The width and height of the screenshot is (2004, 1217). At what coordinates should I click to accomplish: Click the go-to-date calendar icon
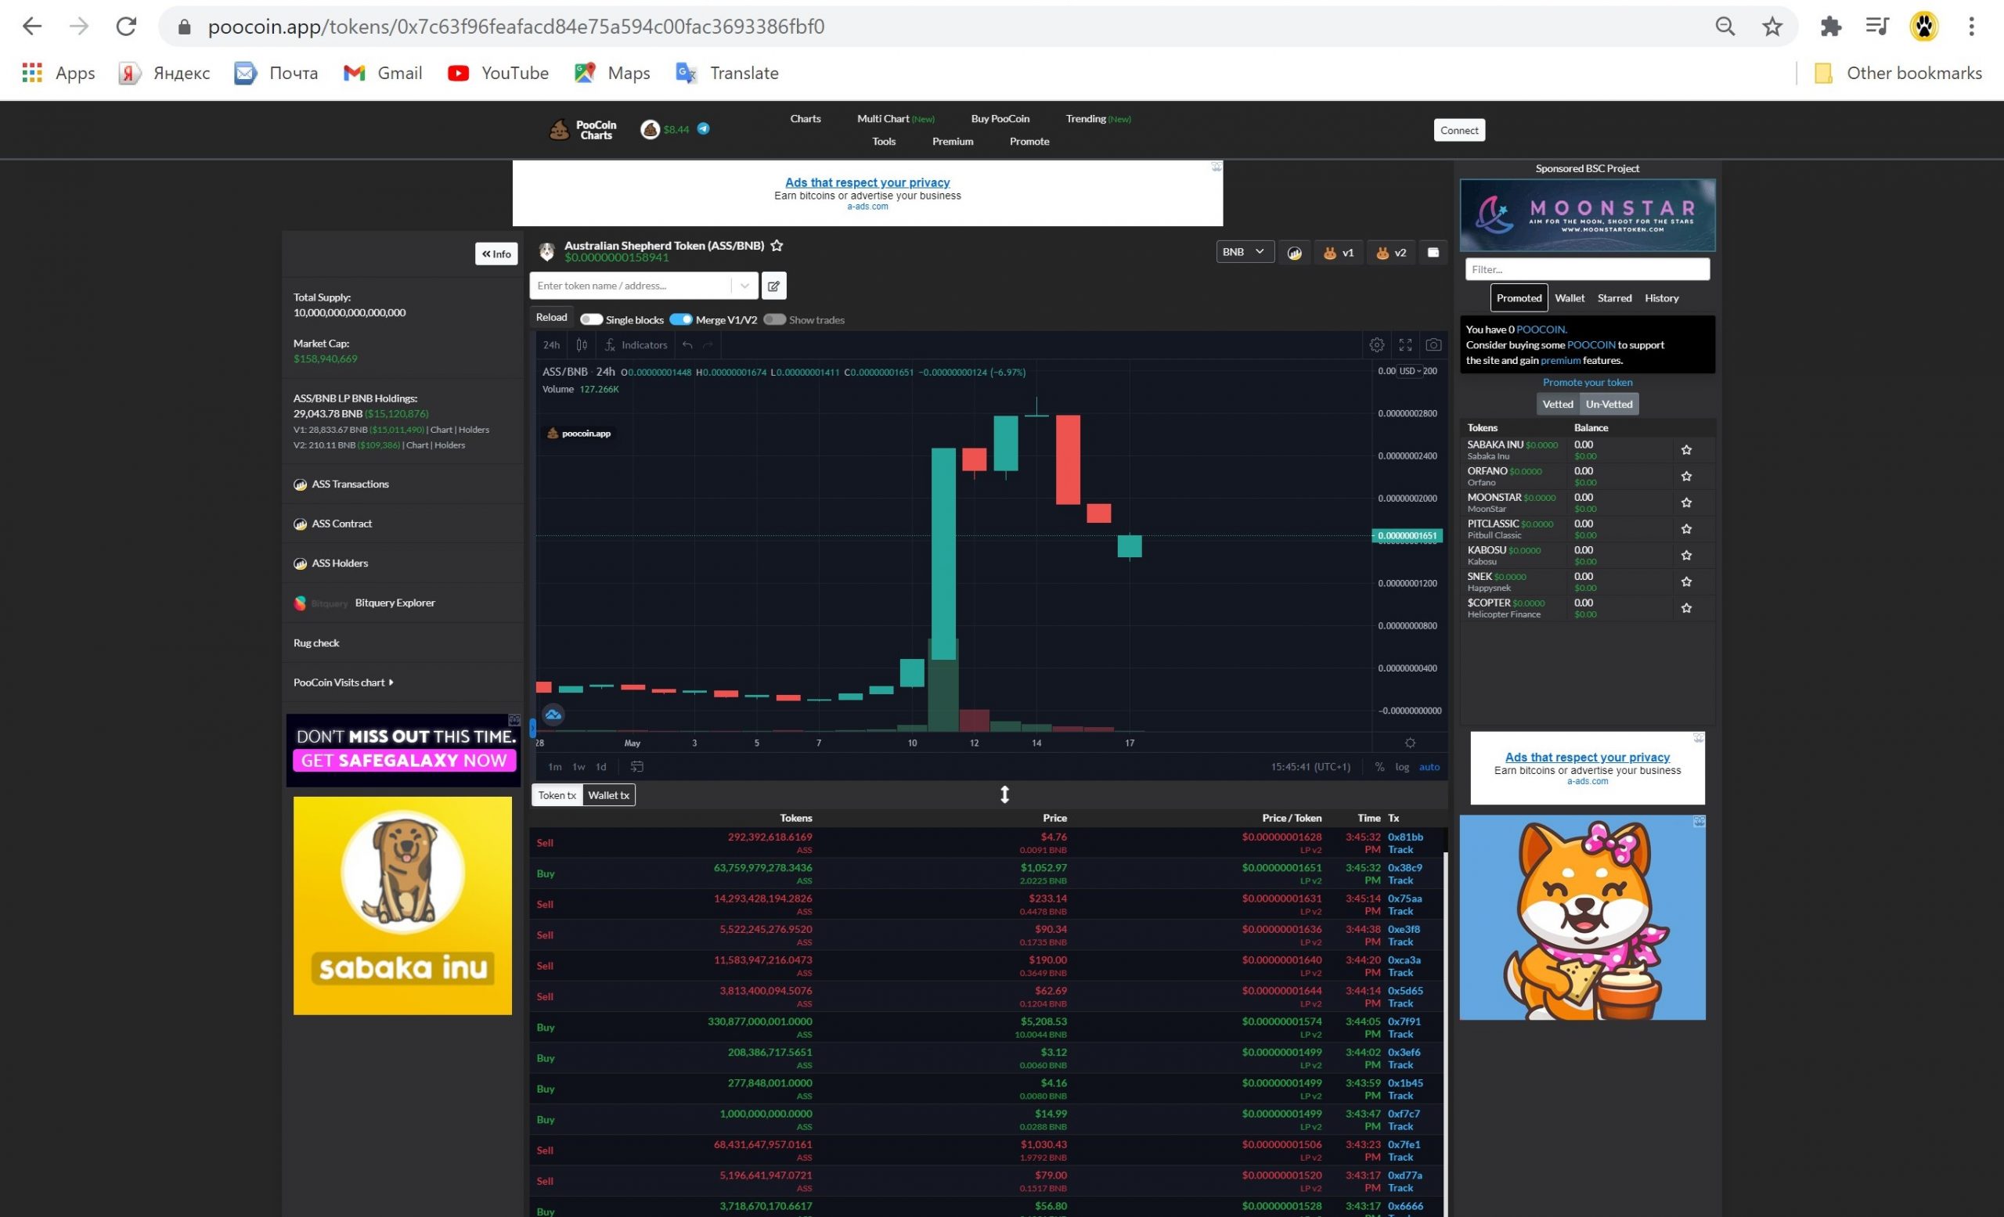[637, 767]
